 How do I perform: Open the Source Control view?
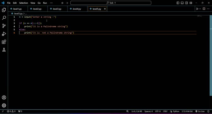coord(4,26)
